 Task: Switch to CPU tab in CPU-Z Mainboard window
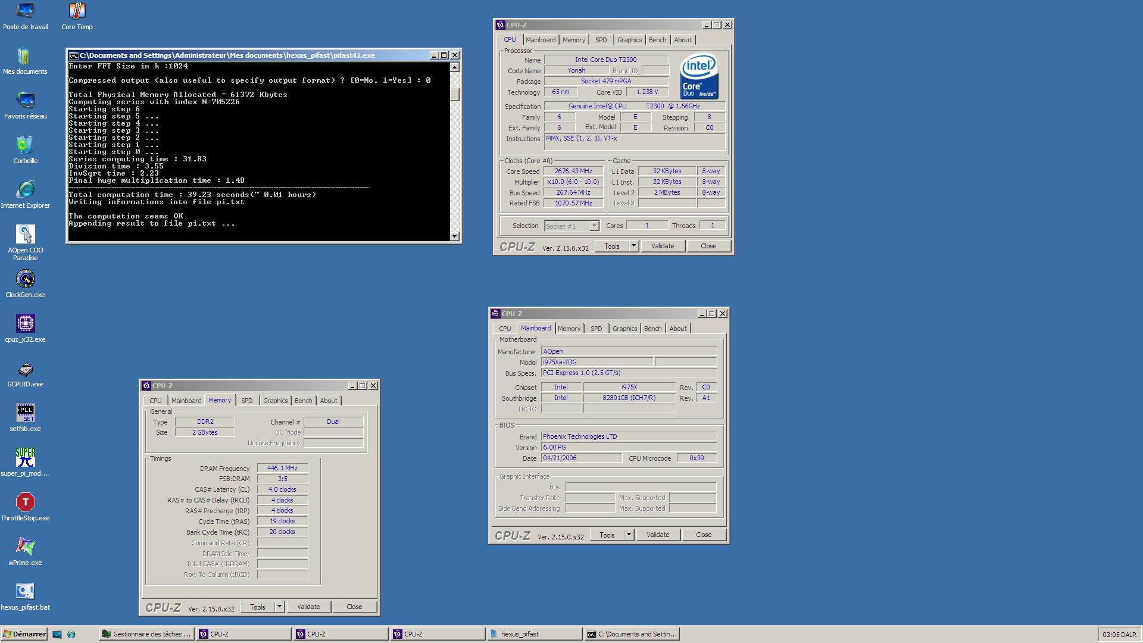click(x=505, y=329)
